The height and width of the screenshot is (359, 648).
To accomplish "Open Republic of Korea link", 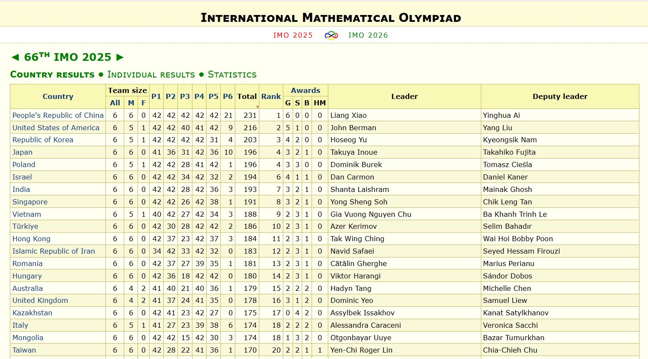I will pyautogui.click(x=43, y=140).
